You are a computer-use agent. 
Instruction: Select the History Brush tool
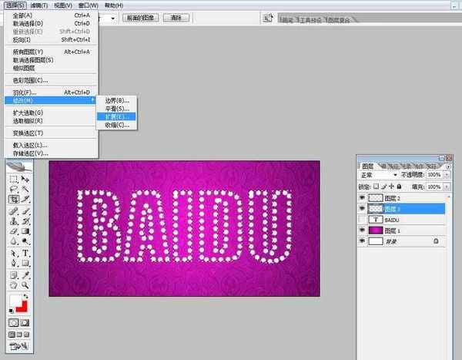tap(25, 221)
